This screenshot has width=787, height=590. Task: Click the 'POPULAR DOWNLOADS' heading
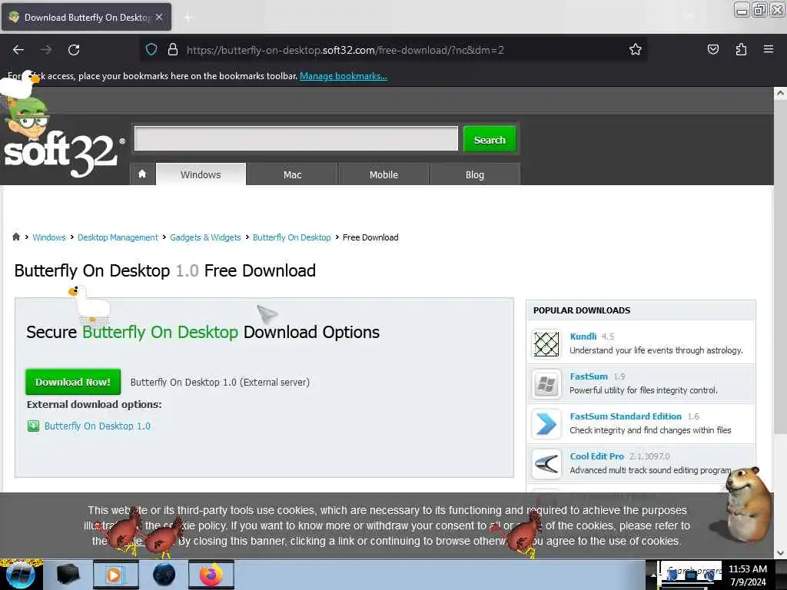582,310
